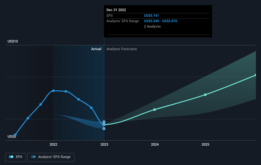This screenshot has height=165, width=261.
Task: Select the lower analyst range marker at 2023
Action: 104,129
